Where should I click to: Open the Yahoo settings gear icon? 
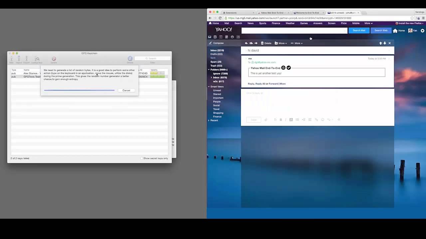422,31
